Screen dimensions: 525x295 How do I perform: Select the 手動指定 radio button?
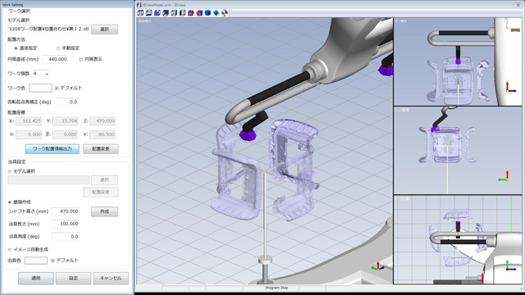(58, 48)
